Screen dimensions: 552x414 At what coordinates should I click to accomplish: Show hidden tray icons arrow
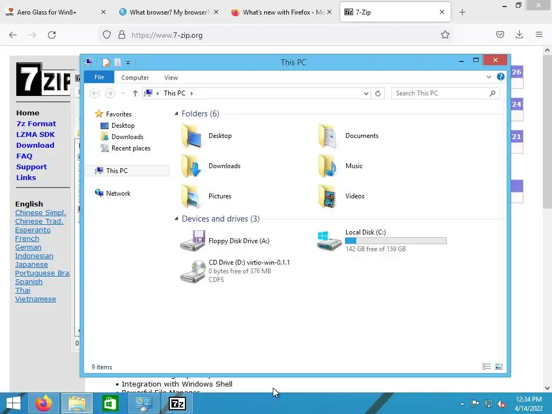coord(462,404)
